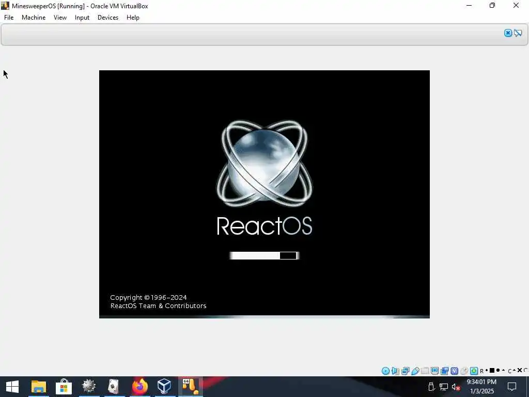Screen dimensions: 529x397
Task: Click the shared folders status icon
Action: coord(425,371)
